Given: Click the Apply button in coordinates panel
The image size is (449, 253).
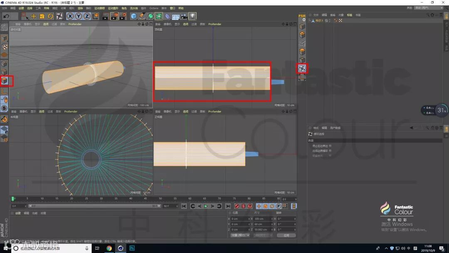Looking at the screenshot, I should click(286, 235).
